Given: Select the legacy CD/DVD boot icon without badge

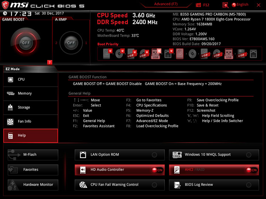Looking at the screenshot, I should (192, 54).
